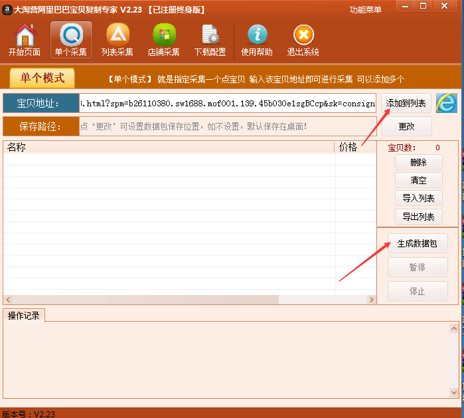Click the 清空 clear list button

418,180
